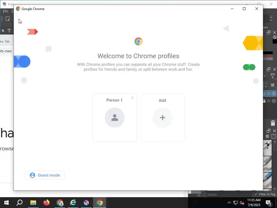Toggle lock on the unselected layer row
This screenshot has width=277, height=208.
pyautogui.click(x=264, y=101)
